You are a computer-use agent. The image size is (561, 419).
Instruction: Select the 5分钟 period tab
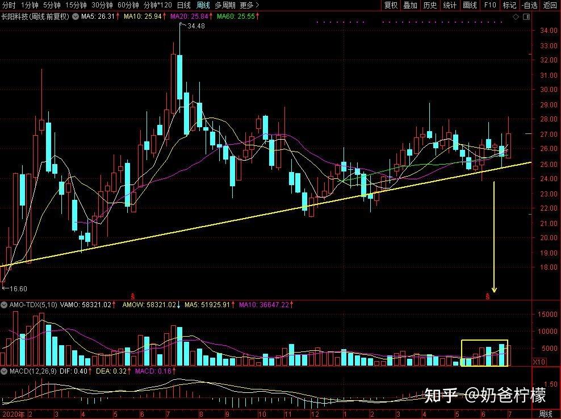52,5
